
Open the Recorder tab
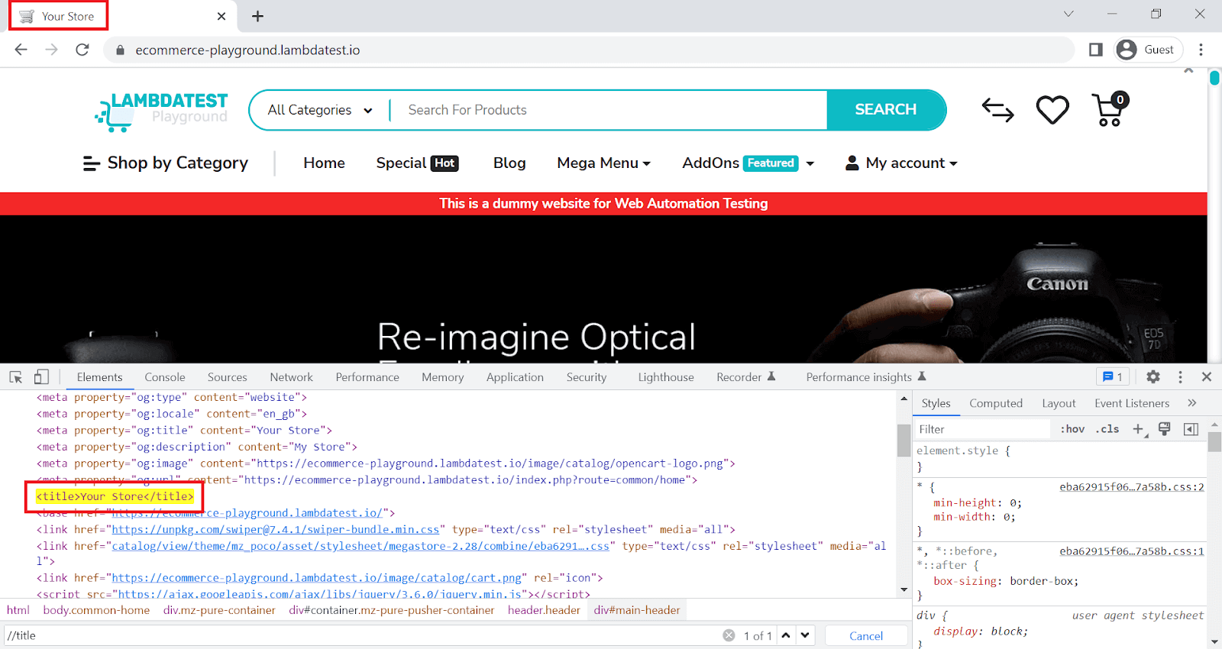click(745, 377)
